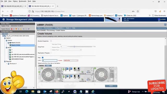
Task: Click Firefox back arrow
Action: click(x=3, y=11)
